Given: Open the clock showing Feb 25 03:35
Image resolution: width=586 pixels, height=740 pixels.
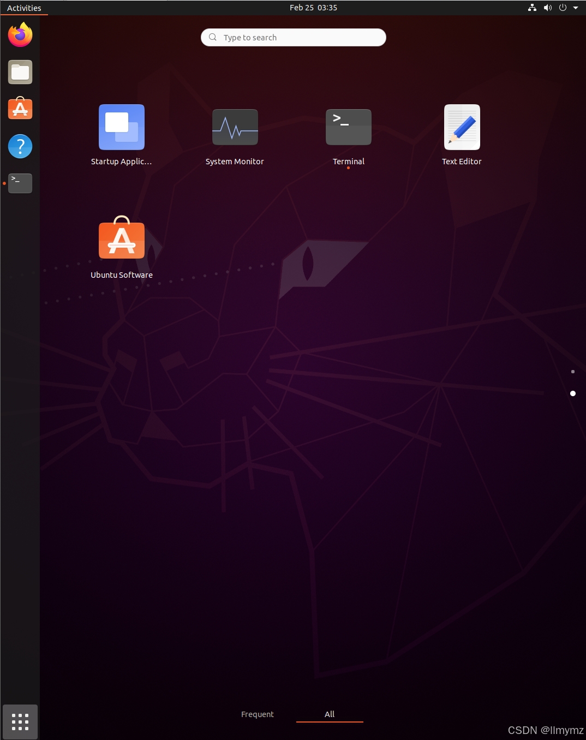Looking at the screenshot, I should pyautogui.click(x=313, y=8).
